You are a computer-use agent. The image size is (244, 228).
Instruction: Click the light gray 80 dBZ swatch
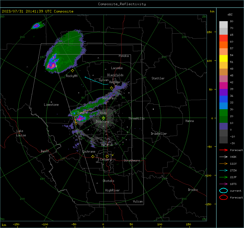click(x=223, y=24)
